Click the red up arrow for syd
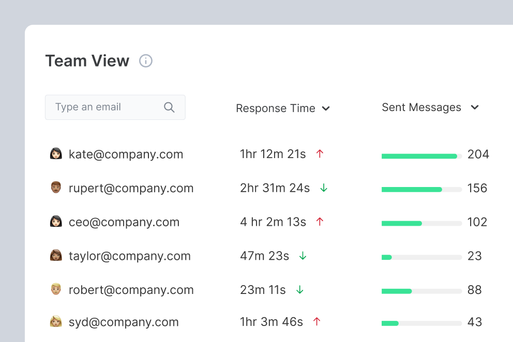Image resolution: width=513 pixels, height=342 pixels. tap(317, 321)
